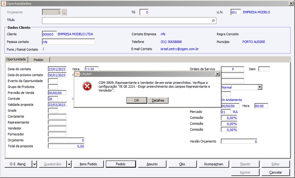Click the Versão Orçamento field
Screen dimensions: 295x178
click(239, 141)
